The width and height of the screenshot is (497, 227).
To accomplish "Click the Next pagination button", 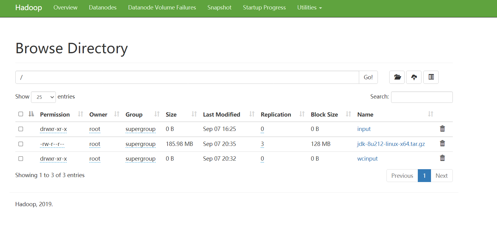I will pos(441,176).
